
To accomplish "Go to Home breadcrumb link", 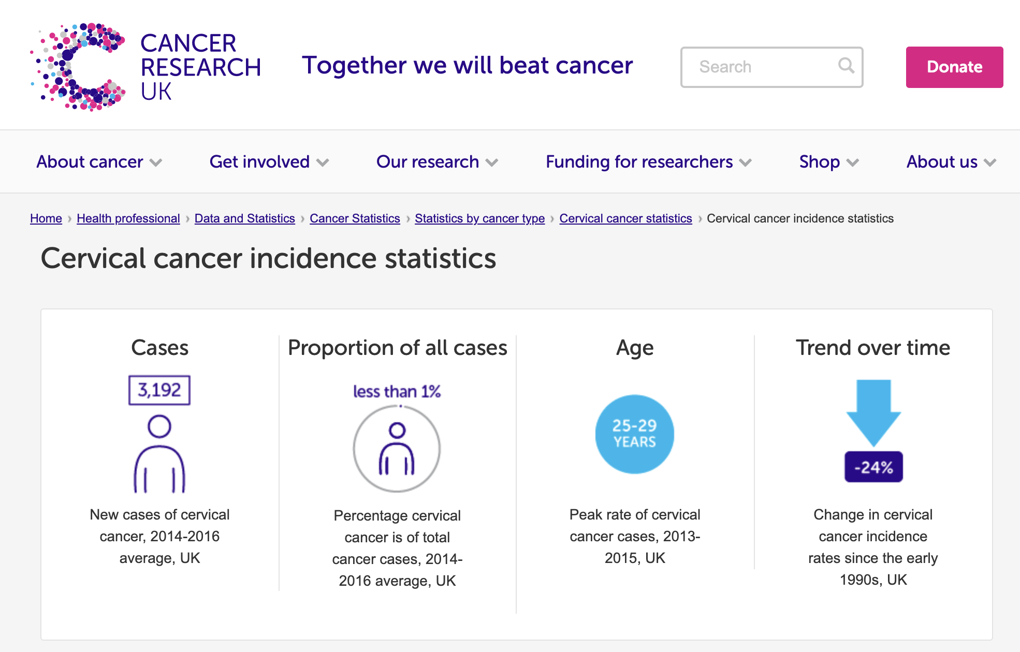I will click(x=46, y=218).
